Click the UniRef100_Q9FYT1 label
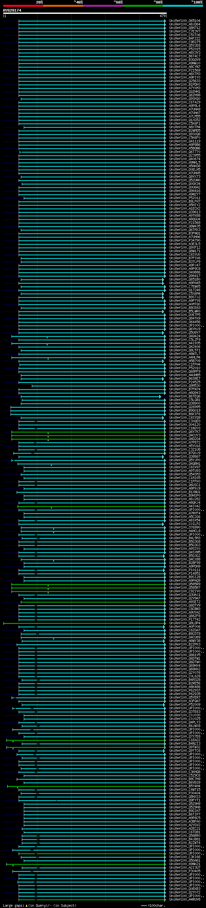Viewport: 206px width, 908px height. coord(184,800)
